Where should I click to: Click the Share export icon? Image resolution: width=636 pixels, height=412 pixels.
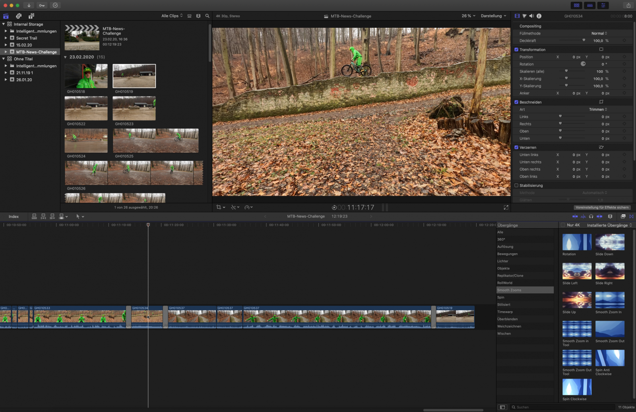[x=628, y=5]
